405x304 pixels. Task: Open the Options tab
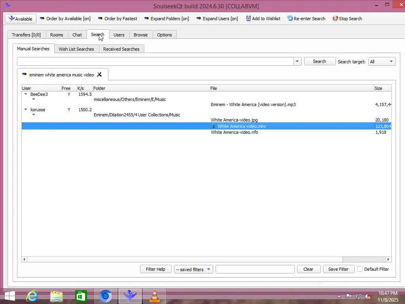pos(164,35)
